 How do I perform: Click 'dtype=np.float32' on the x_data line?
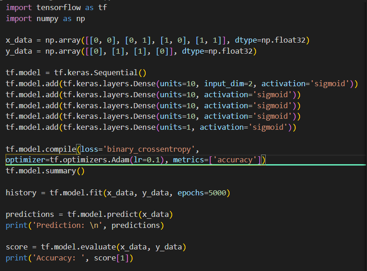pyautogui.click(x=270, y=40)
